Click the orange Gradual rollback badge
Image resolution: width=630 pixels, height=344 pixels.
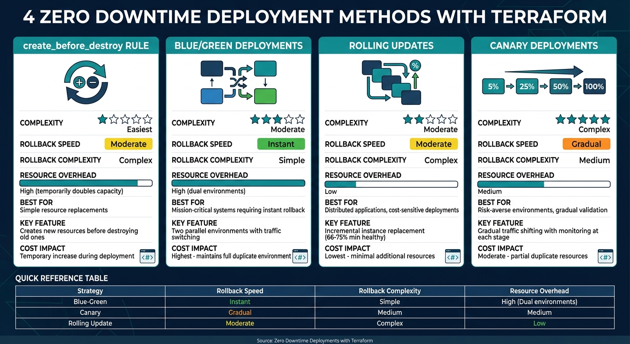point(586,144)
